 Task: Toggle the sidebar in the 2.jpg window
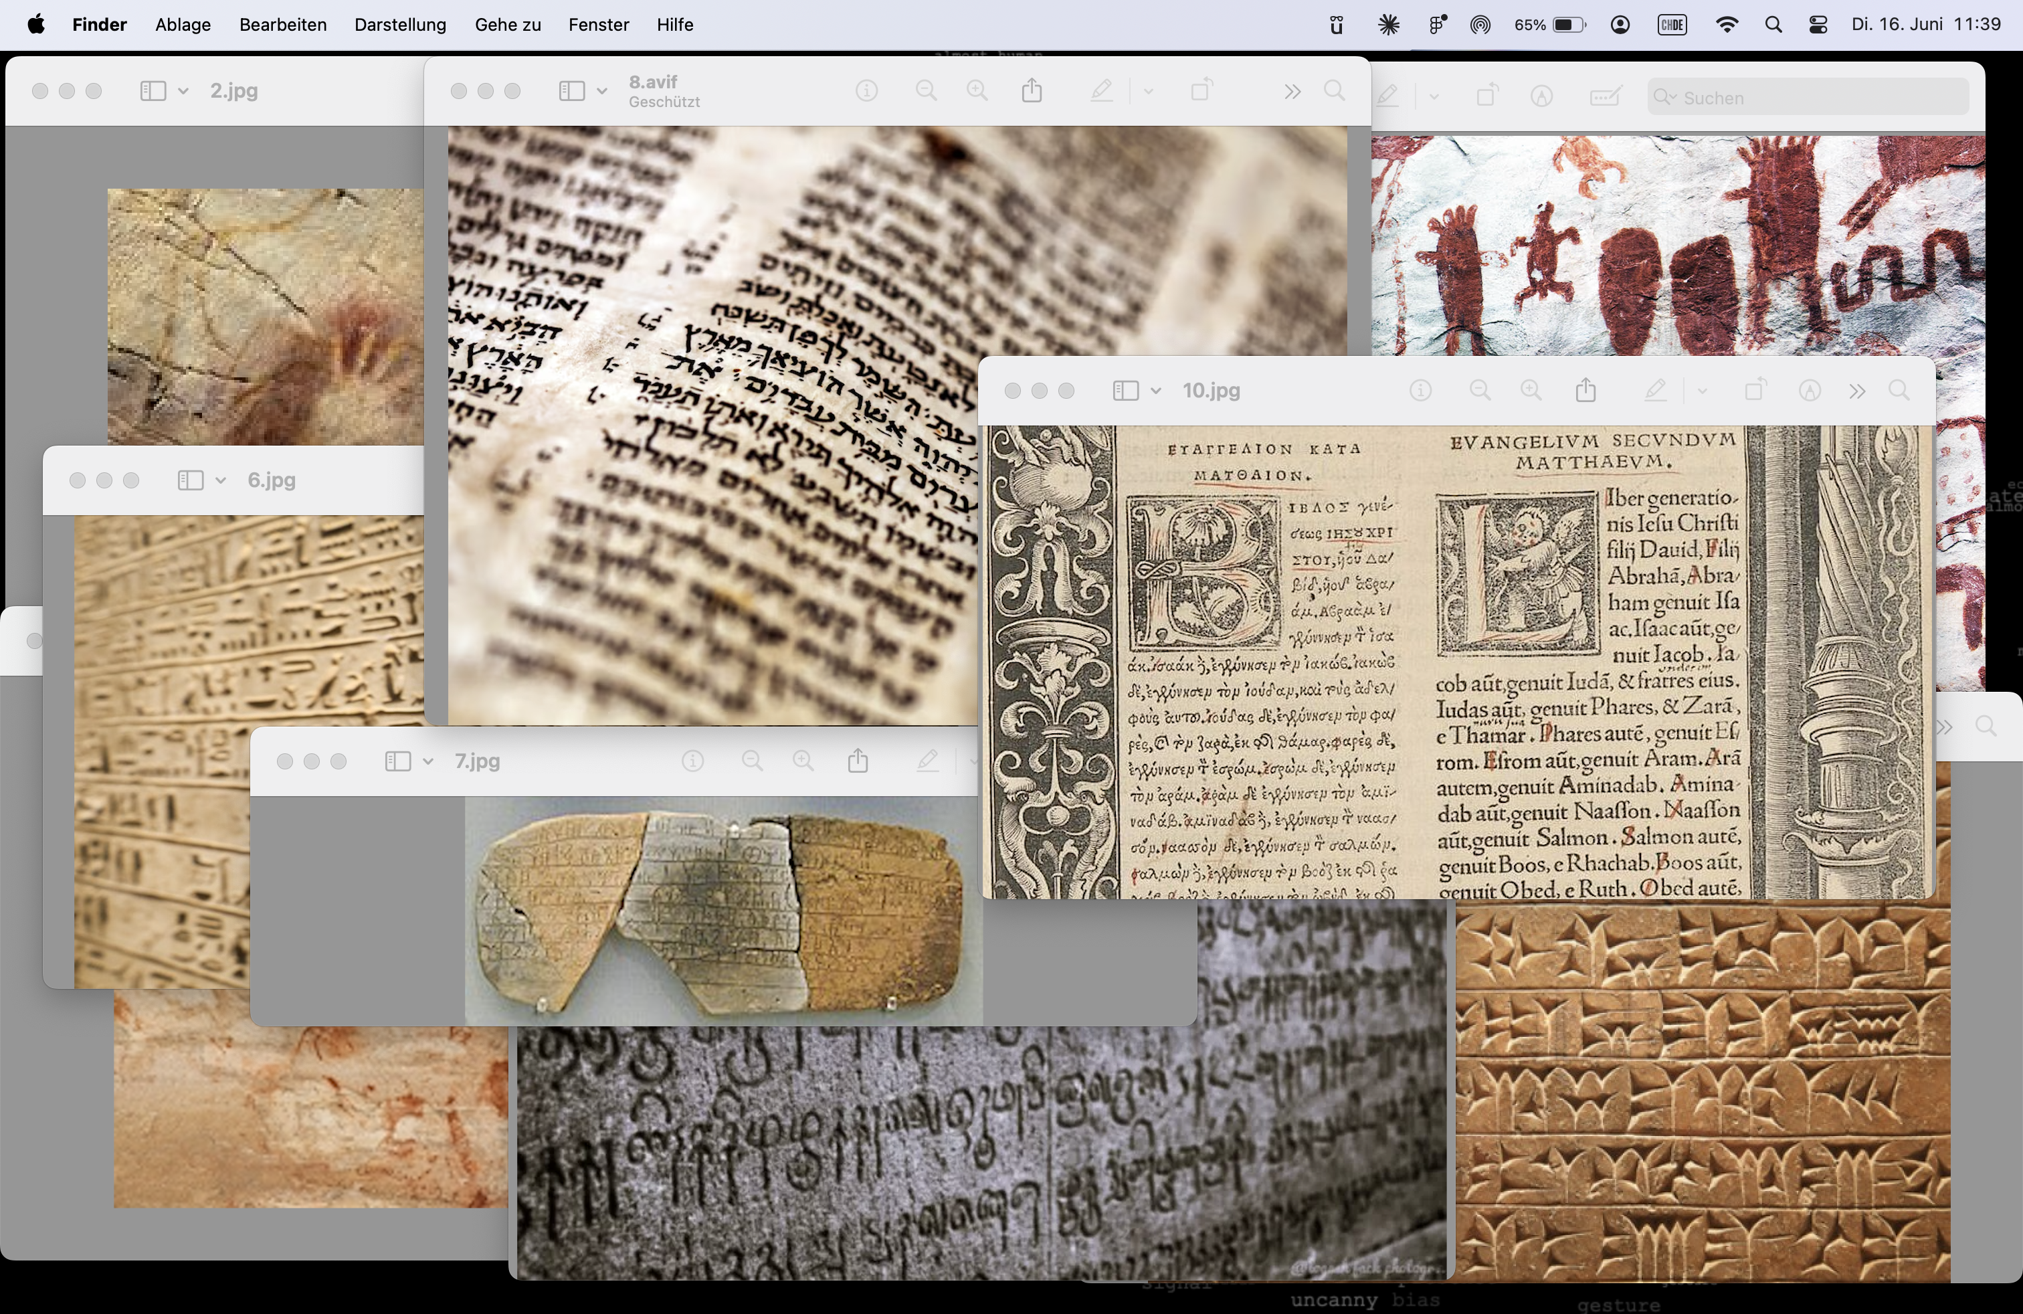(x=153, y=91)
